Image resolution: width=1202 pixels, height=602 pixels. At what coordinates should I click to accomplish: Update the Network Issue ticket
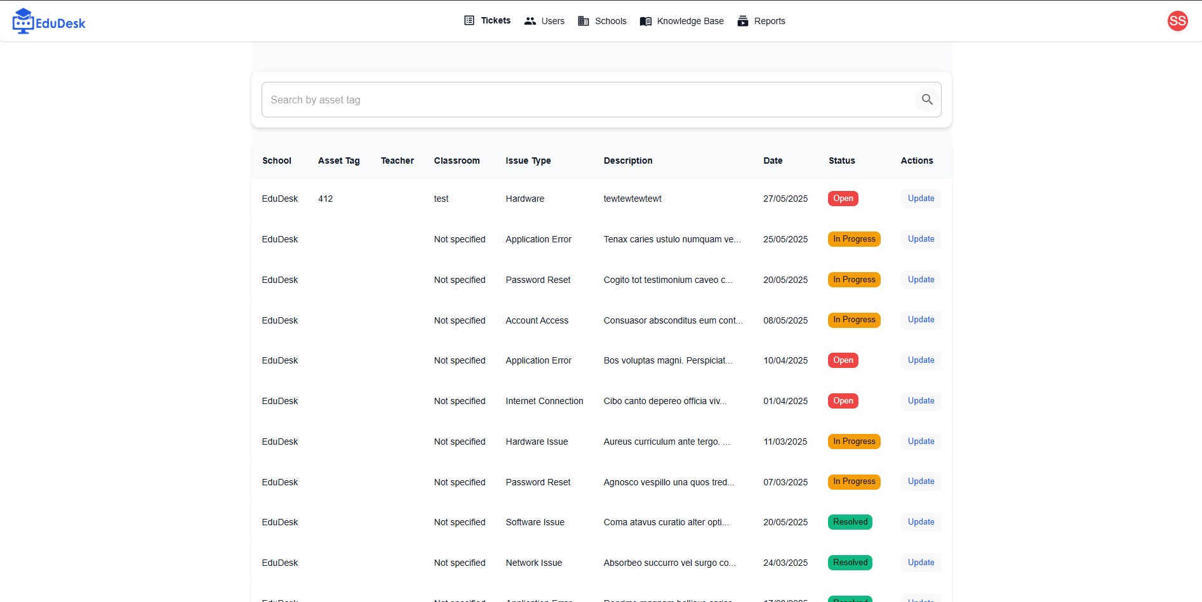pyautogui.click(x=921, y=563)
